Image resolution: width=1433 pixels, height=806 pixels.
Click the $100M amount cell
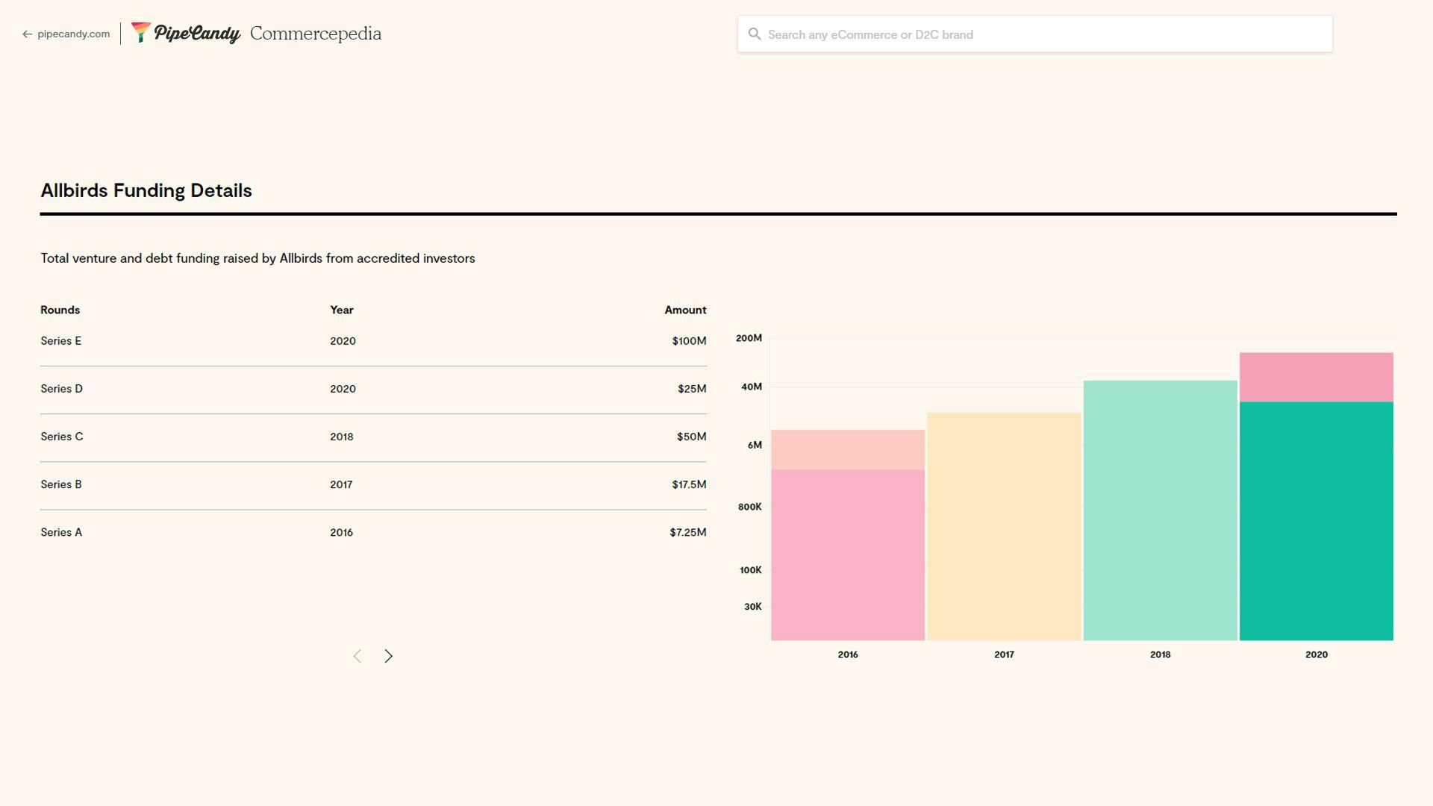click(x=689, y=341)
